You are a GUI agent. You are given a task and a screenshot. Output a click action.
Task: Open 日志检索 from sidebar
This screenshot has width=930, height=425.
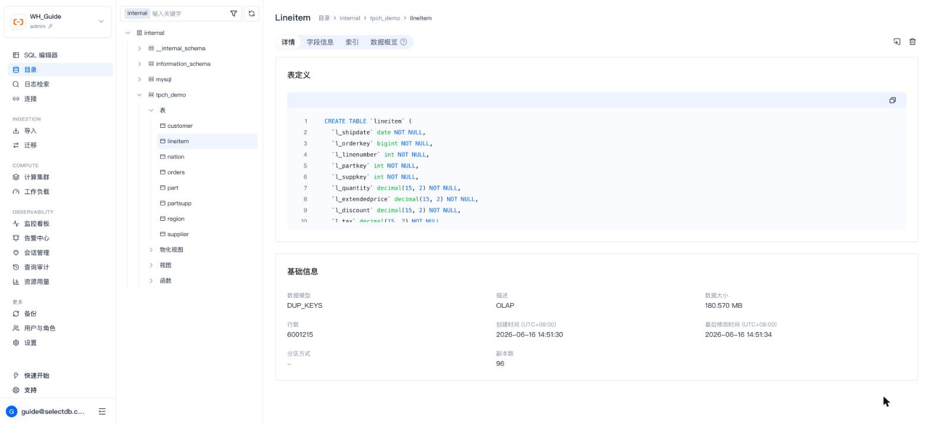point(60,84)
